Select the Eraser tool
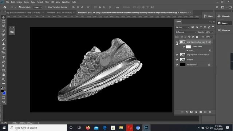This screenshot has width=233, height=131. coord(3,48)
